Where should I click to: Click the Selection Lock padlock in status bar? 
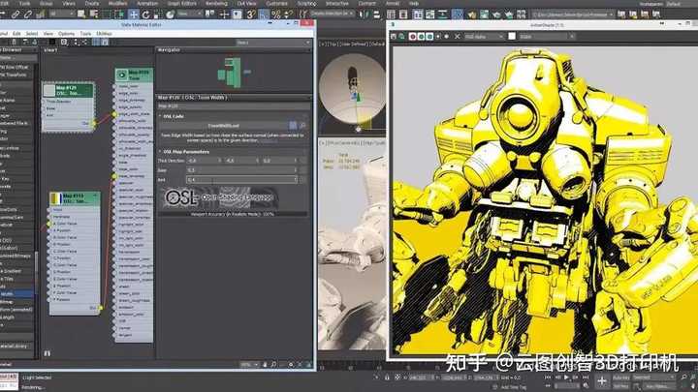[x=387, y=377]
